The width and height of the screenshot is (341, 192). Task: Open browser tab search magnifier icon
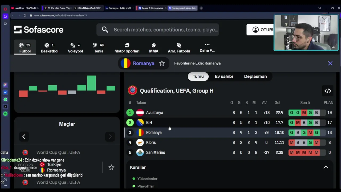[x=320, y=8]
